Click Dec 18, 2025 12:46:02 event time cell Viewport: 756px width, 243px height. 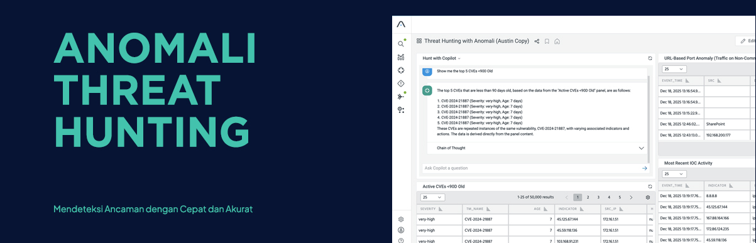pyautogui.click(x=681, y=124)
